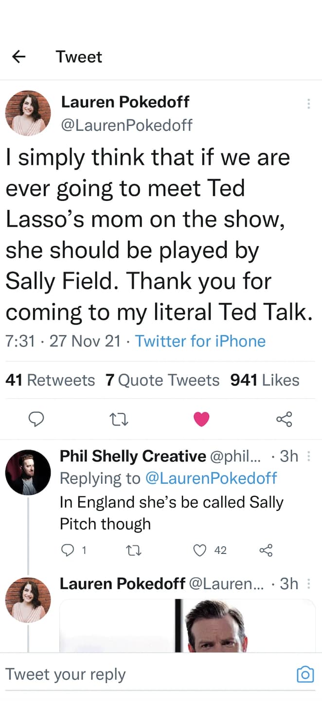Like Phil Shelly's reply with the heart icon
This screenshot has height=701, width=322.
(x=199, y=550)
